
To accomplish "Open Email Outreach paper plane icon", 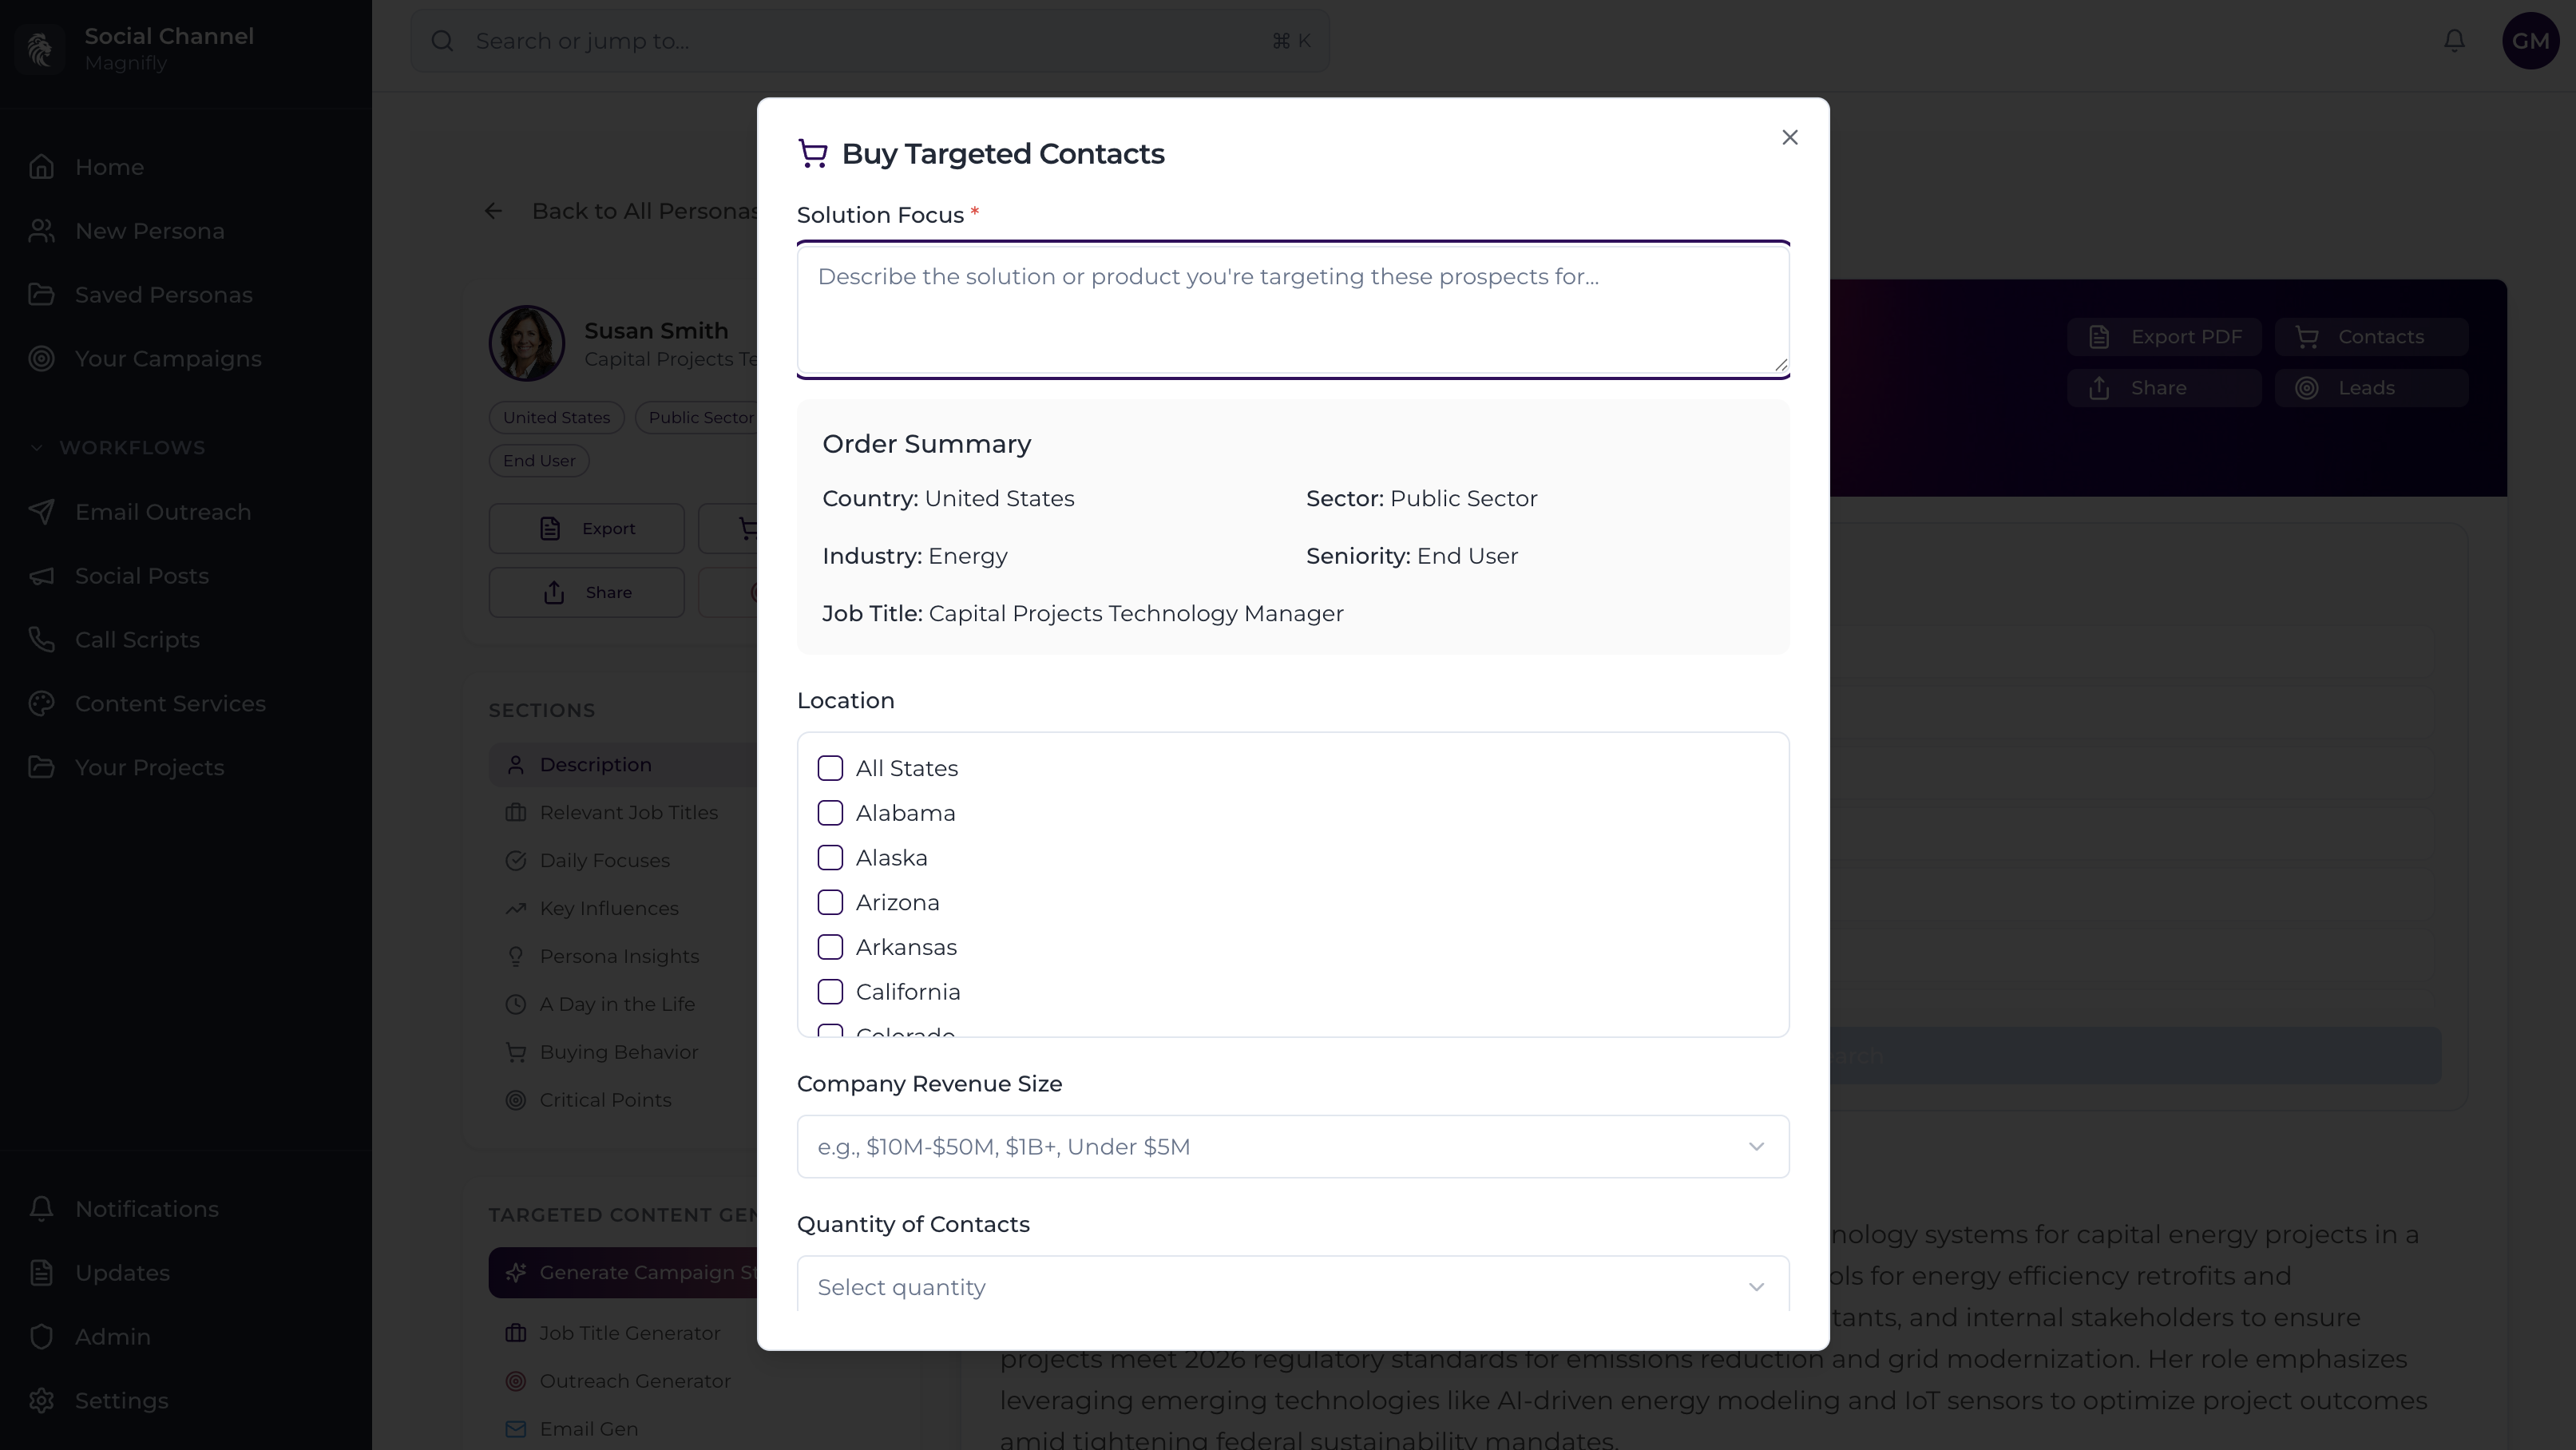I will coord(41,512).
